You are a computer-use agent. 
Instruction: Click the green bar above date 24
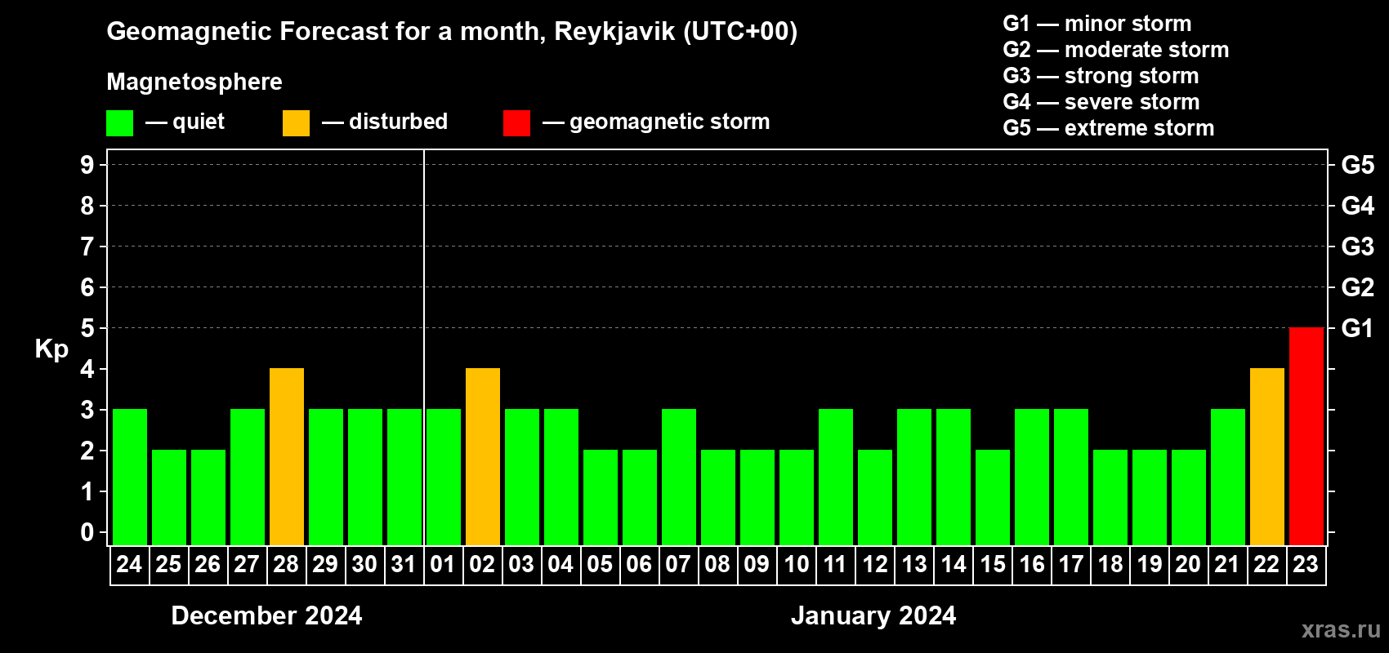pos(129,477)
